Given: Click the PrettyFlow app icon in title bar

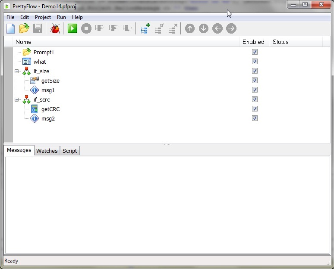Looking at the screenshot, I should tap(7, 6).
